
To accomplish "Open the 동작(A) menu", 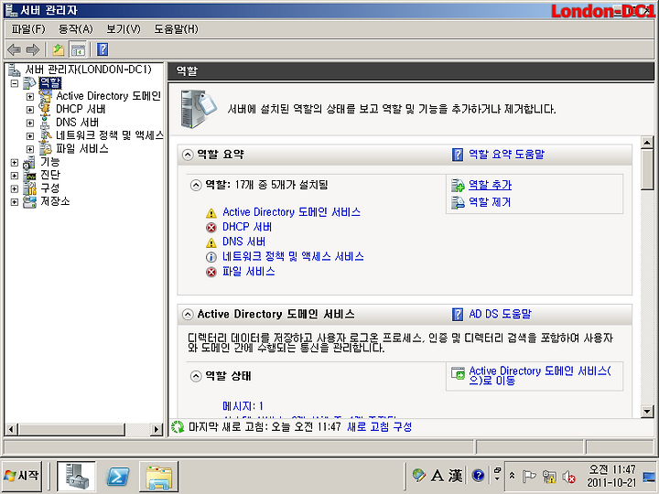I will (75, 29).
